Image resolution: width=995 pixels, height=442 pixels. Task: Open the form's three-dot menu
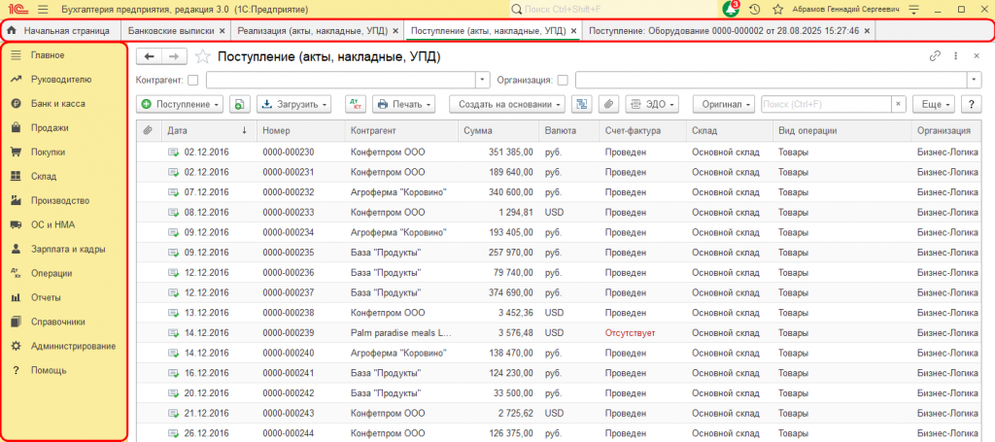[x=956, y=55]
